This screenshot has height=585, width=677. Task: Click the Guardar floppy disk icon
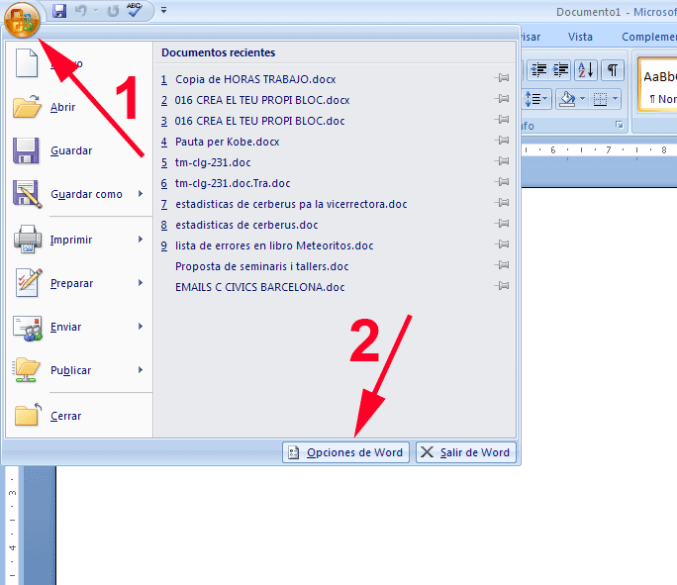click(27, 150)
